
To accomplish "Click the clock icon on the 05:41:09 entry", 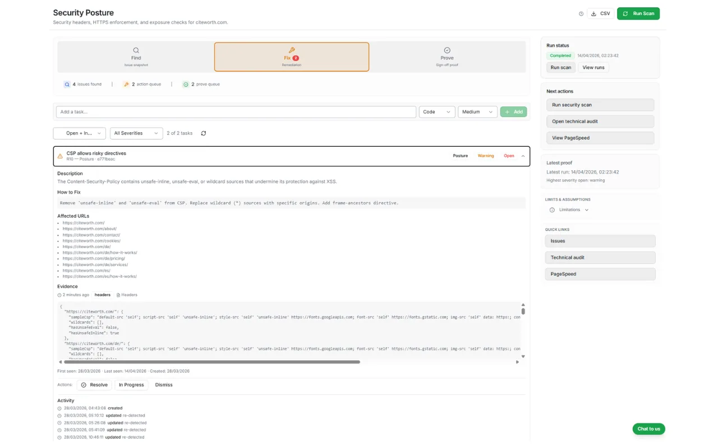I will coord(59,430).
